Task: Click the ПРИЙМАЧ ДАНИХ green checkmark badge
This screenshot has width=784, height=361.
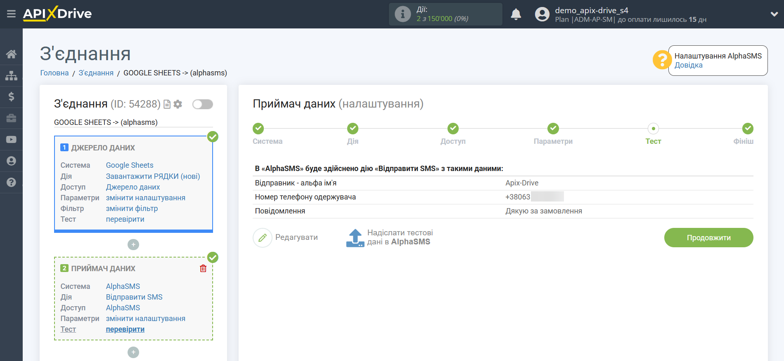Action: coord(213,258)
